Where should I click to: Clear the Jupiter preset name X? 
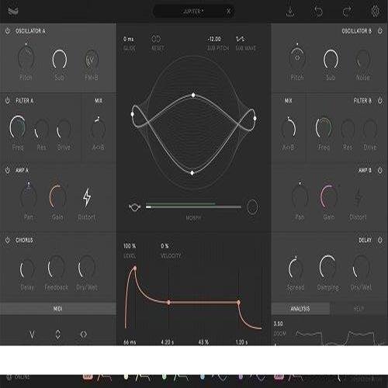[229, 12]
